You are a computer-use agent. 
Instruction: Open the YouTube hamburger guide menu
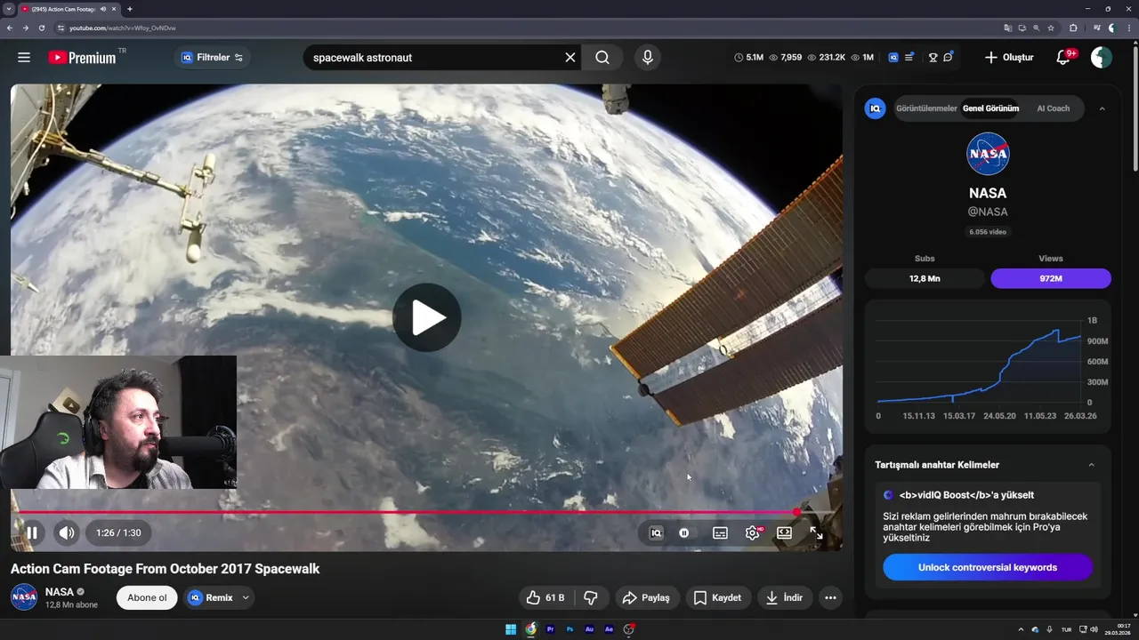tap(24, 58)
